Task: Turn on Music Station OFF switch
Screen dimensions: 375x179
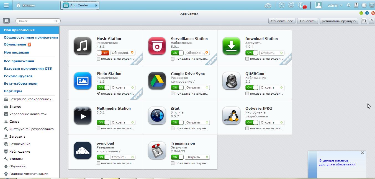Action: coord(103,53)
